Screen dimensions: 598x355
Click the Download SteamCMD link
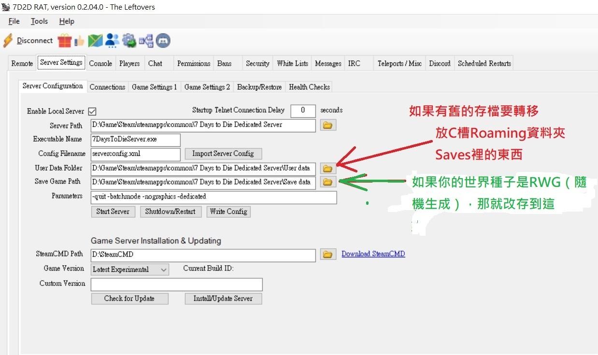tap(373, 254)
